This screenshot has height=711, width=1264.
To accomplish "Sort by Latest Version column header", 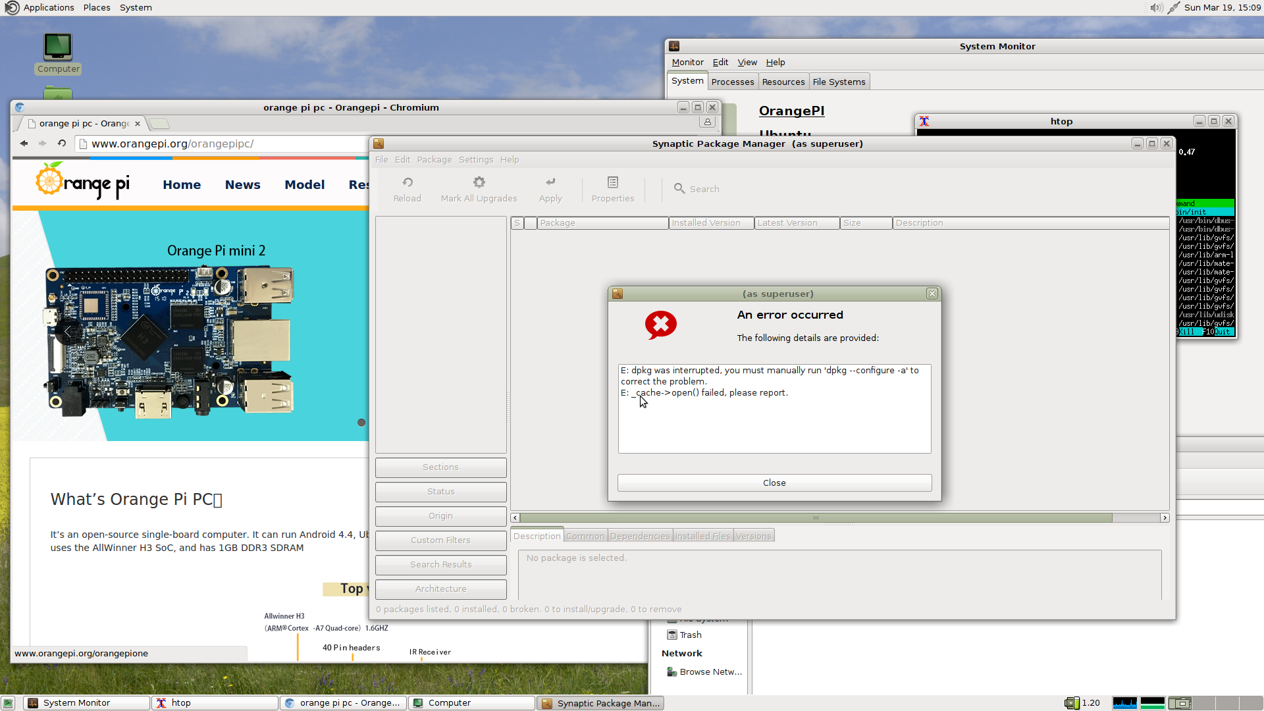I will 797,223.
